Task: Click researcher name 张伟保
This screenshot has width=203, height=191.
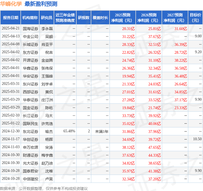Action: tap(47, 68)
